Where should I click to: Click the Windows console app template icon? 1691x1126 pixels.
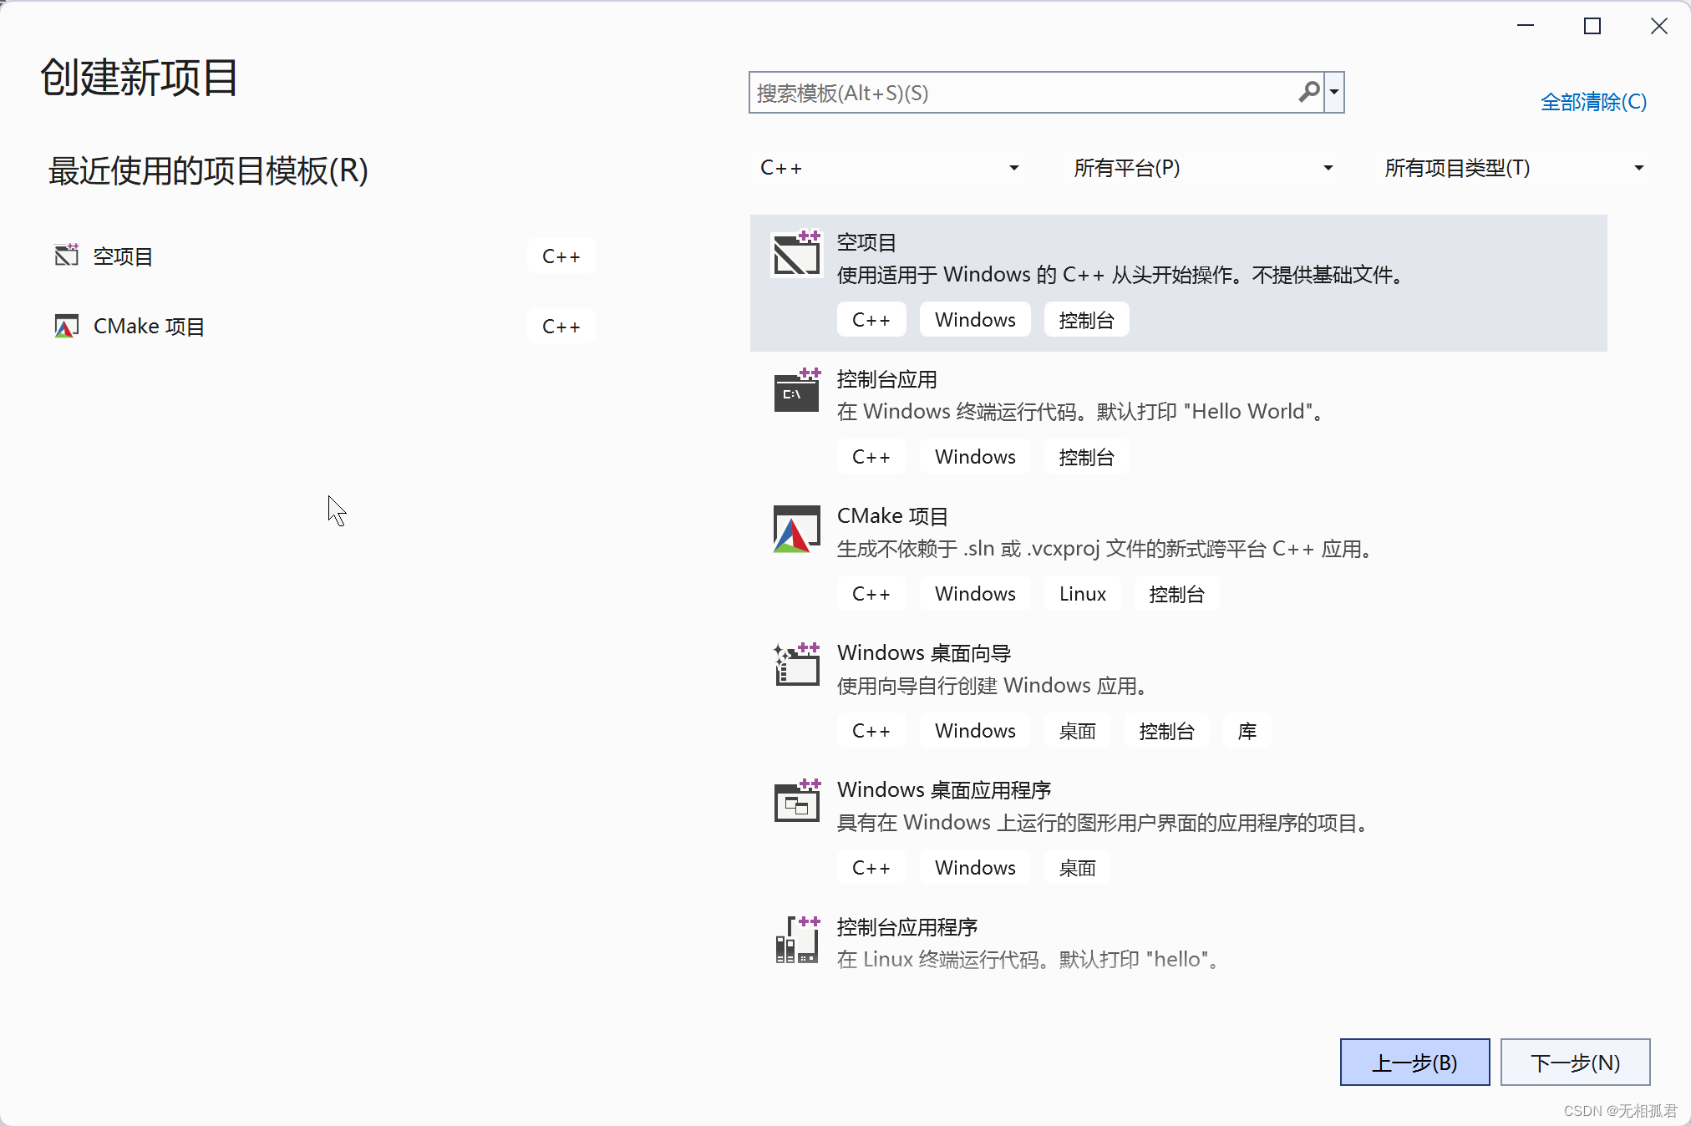coord(796,391)
